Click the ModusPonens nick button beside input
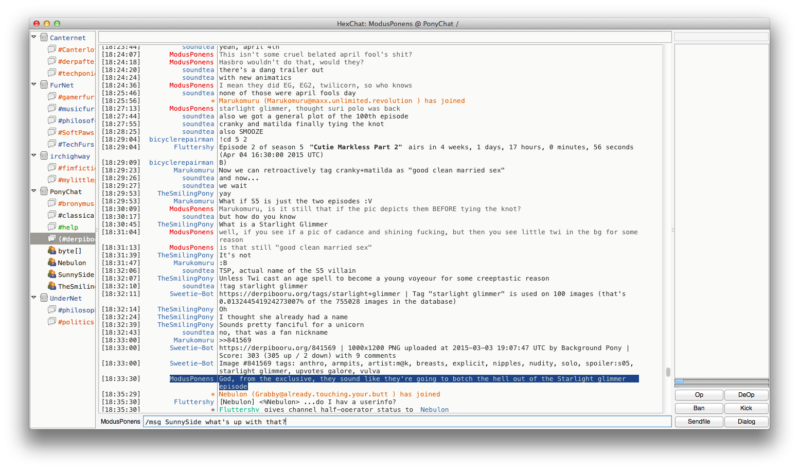Screen dimensions: 799x470 click(x=120, y=422)
